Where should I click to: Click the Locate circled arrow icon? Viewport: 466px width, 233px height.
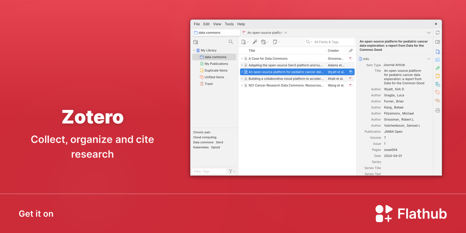point(438,110)
